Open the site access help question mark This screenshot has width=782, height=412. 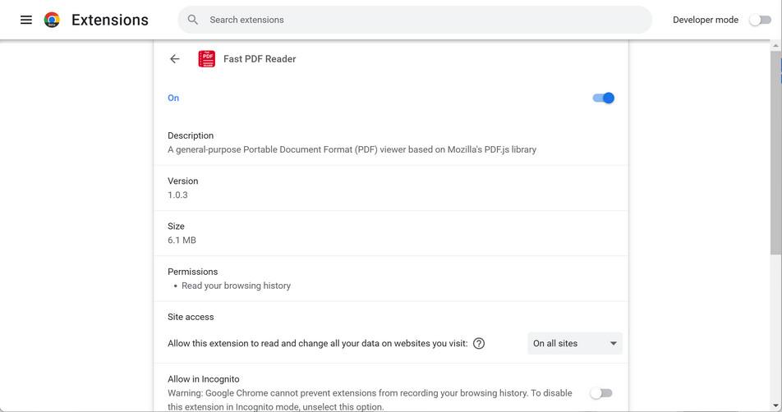(x=479, y=344)
